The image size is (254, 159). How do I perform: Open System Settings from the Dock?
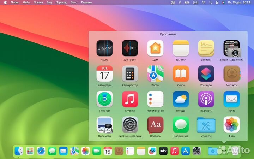tap(196, 151)
